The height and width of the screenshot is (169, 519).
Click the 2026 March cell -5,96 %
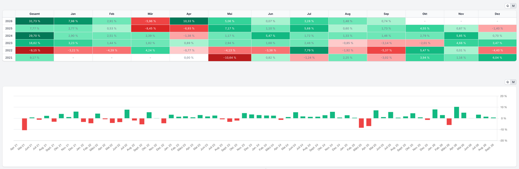point(150,21)
